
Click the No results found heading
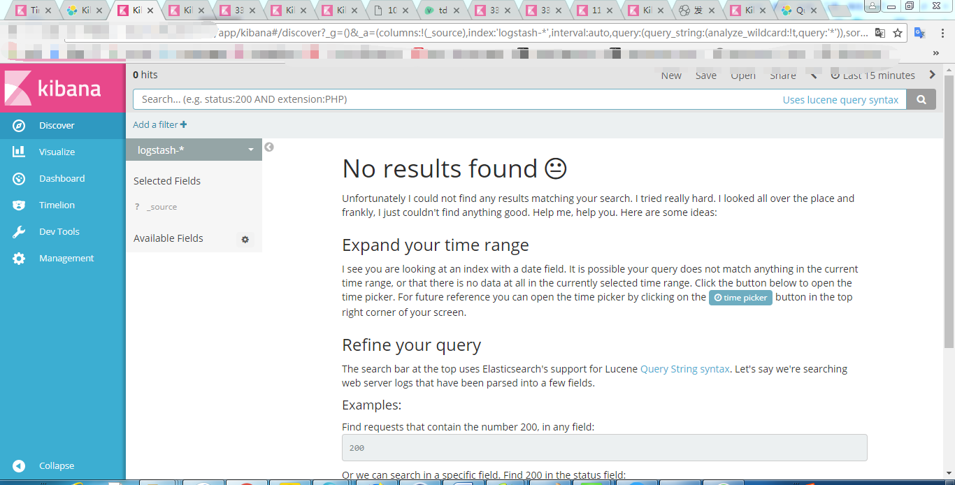pyautogui.click(x=454, y=168)
